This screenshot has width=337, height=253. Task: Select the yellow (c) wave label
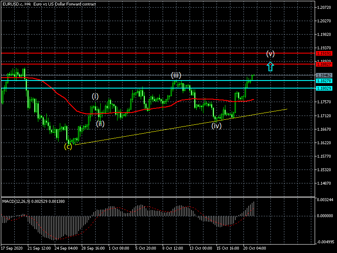pos(68,147)
